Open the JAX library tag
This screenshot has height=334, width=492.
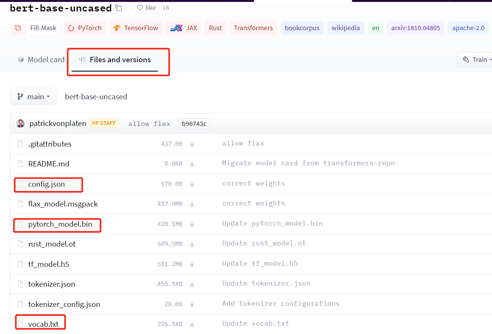(x=183, y=28)
